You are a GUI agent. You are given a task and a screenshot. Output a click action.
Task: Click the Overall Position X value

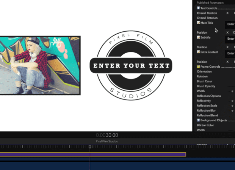234,13
